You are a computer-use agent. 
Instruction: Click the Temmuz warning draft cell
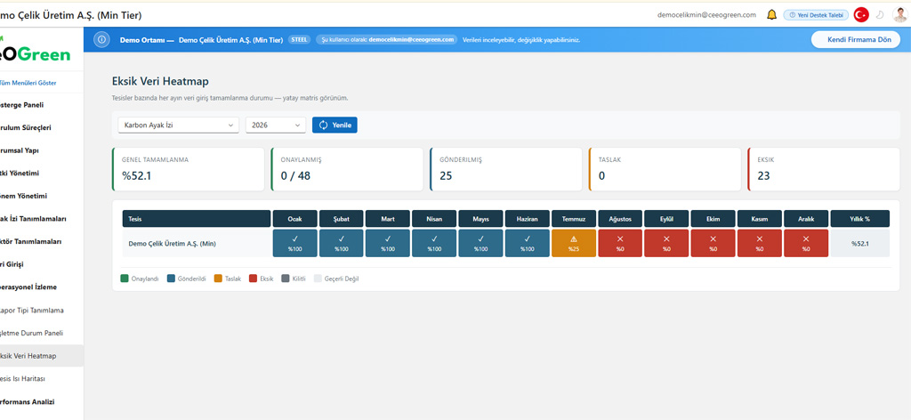pyautogui.click(x=574, y=243)
